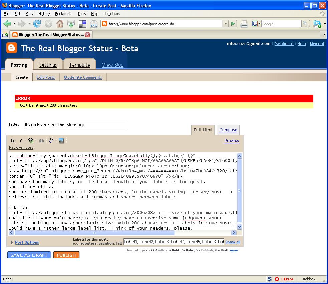
Task: Switch to the Settings tab
Action: (48, 65)
